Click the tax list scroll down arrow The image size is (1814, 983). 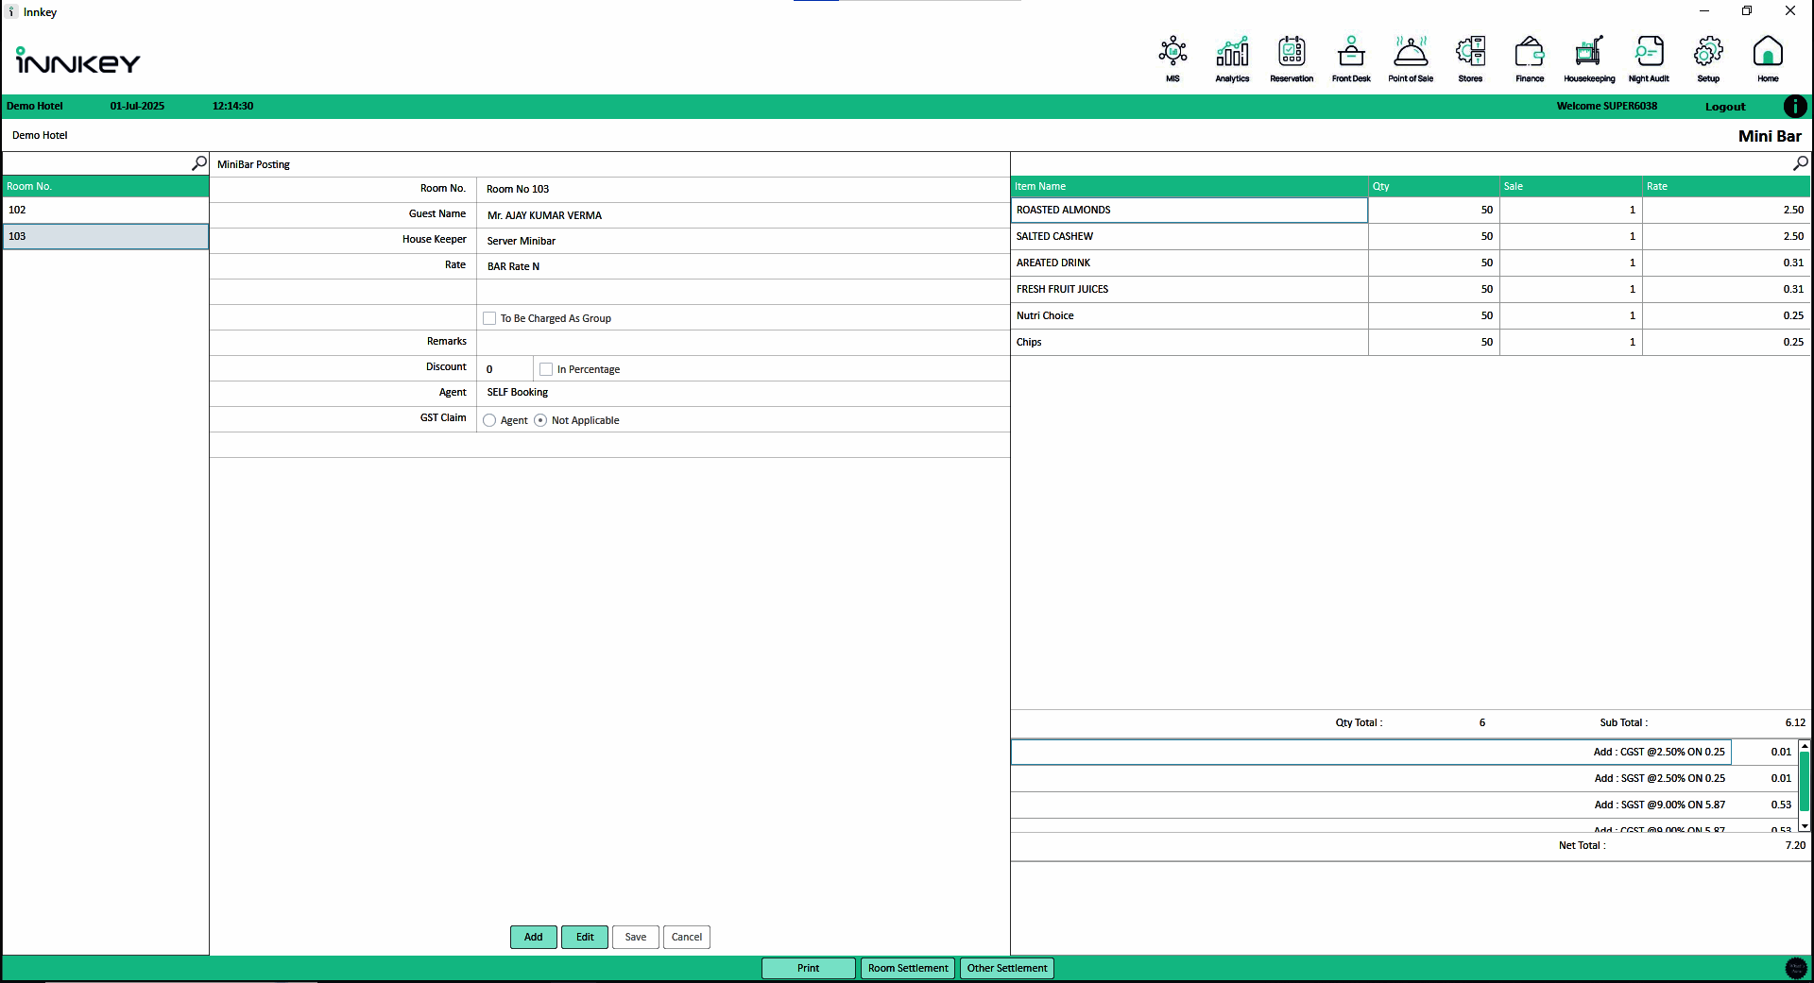coord(1805,826)
